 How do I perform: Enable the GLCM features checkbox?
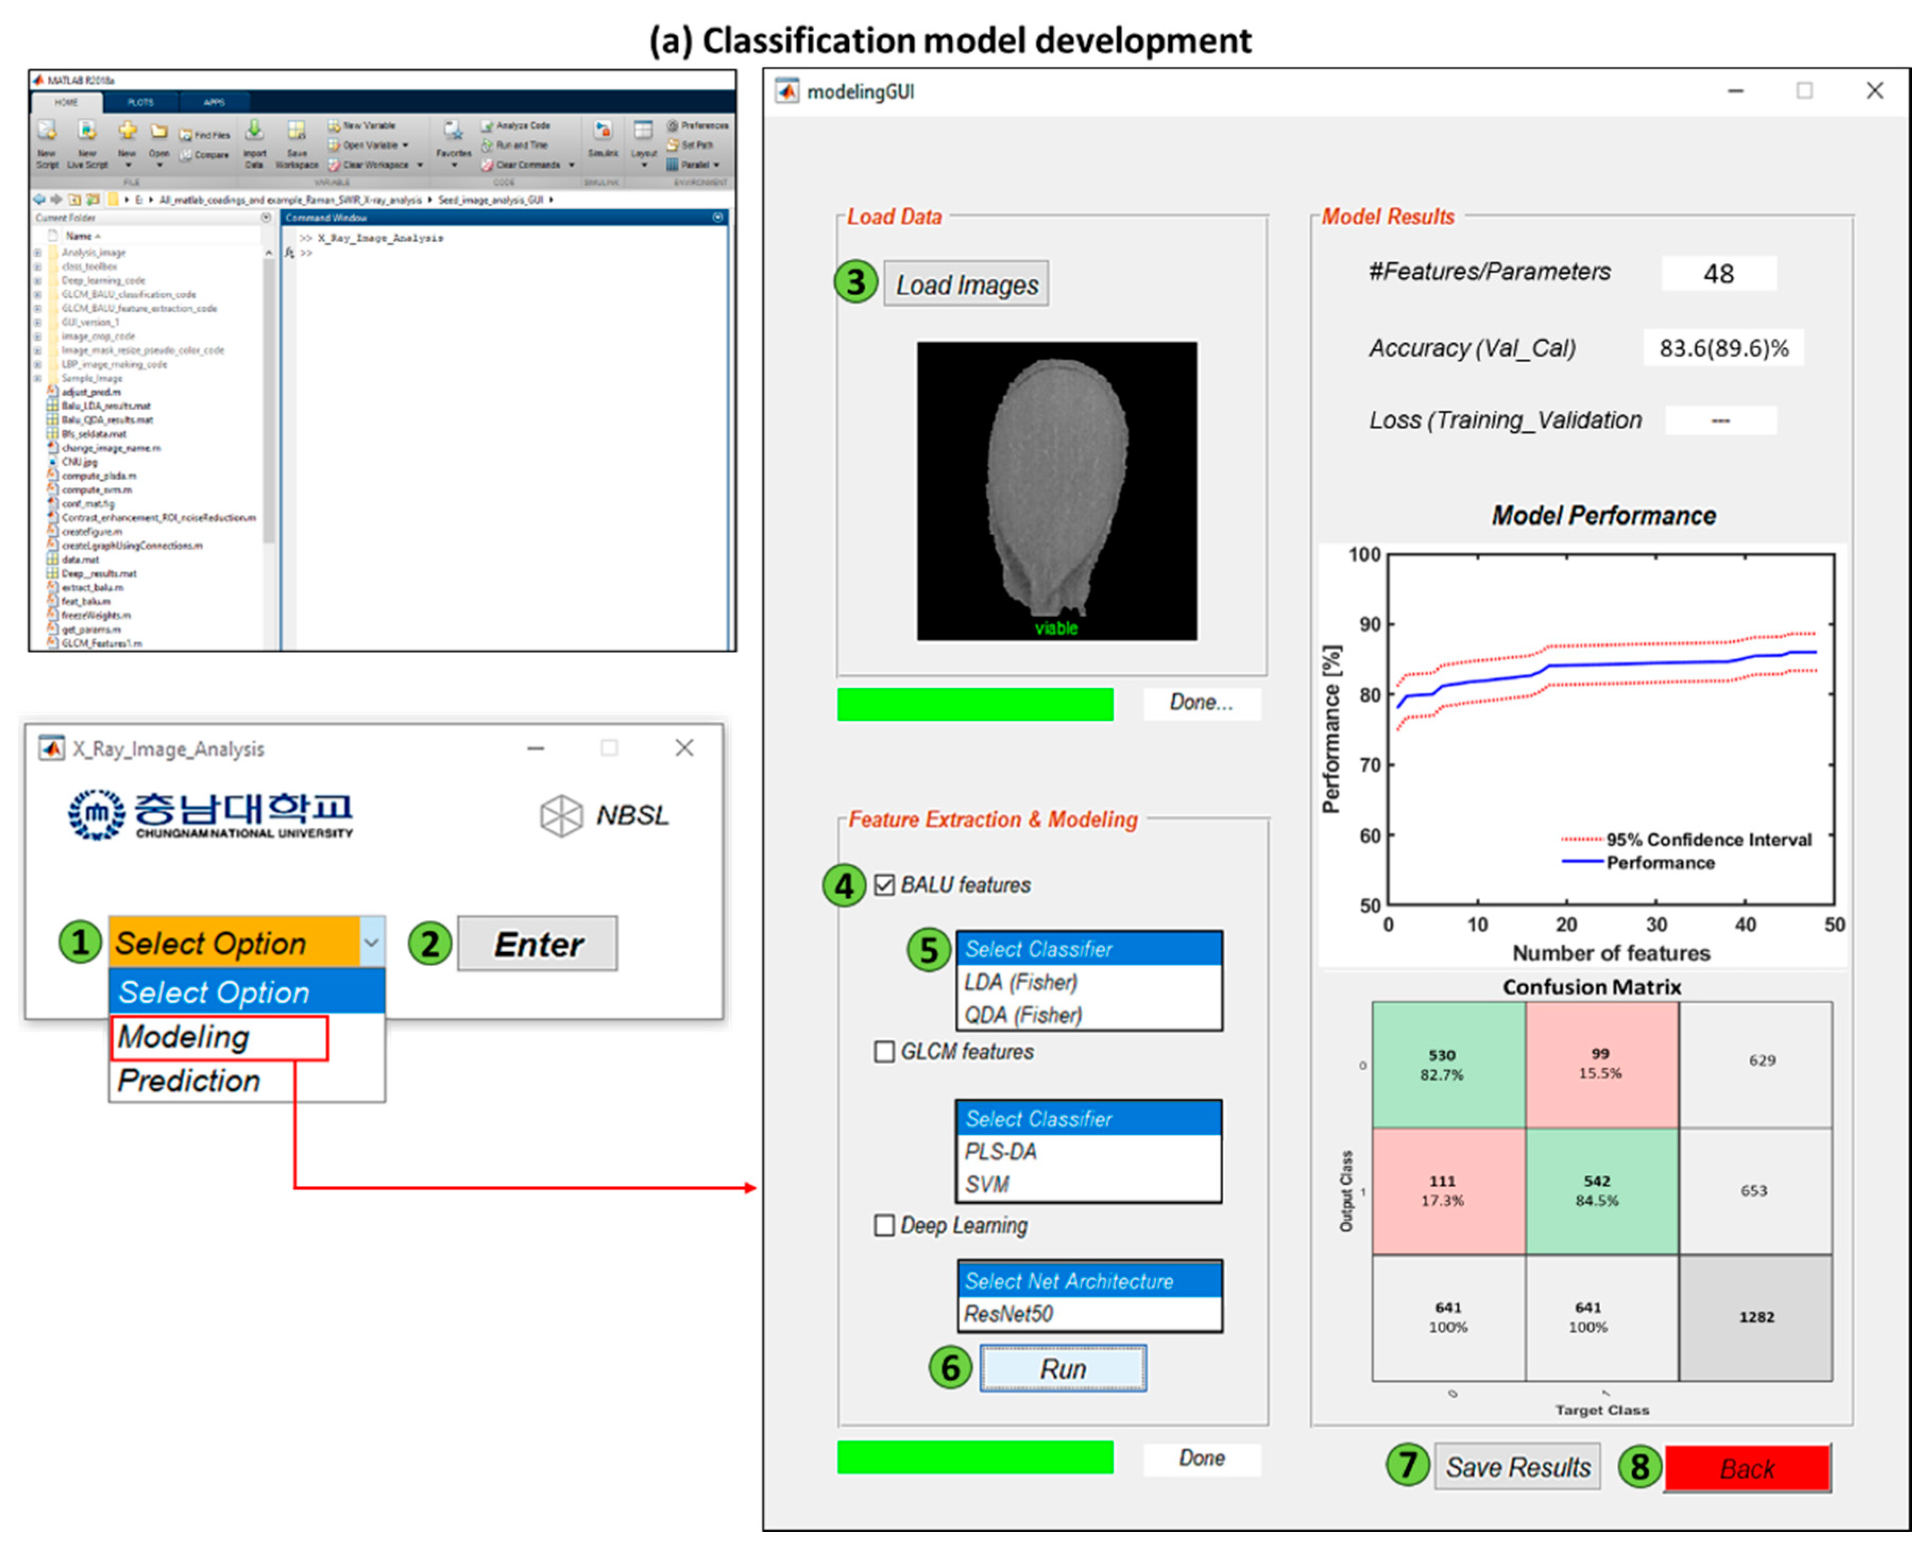(884, 1052)
